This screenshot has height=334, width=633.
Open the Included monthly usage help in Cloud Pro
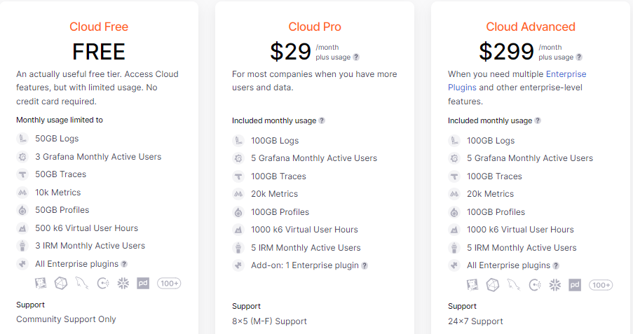click(322, 120)
